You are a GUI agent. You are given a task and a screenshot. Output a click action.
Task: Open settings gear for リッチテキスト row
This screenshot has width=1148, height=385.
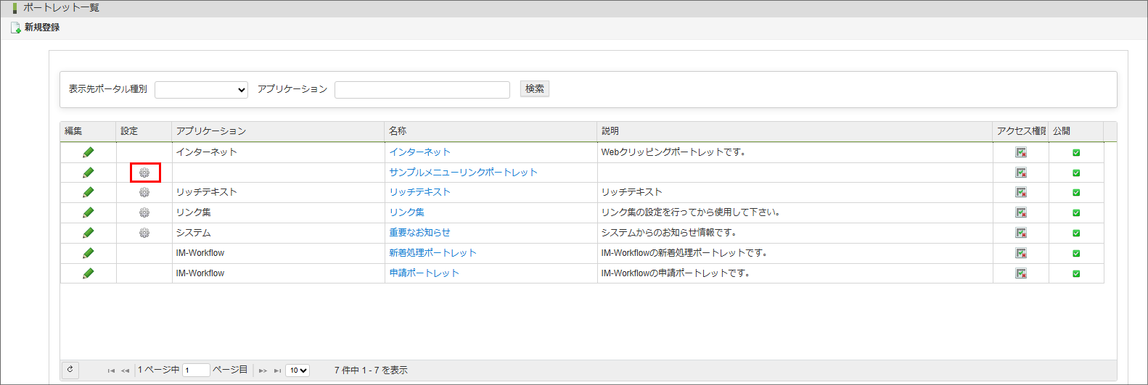click(144, 192)
